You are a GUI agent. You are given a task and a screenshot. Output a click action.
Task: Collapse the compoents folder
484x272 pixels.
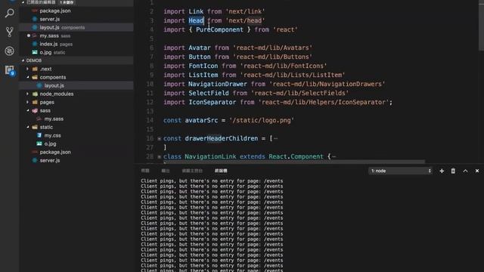[x=27, y=77]
